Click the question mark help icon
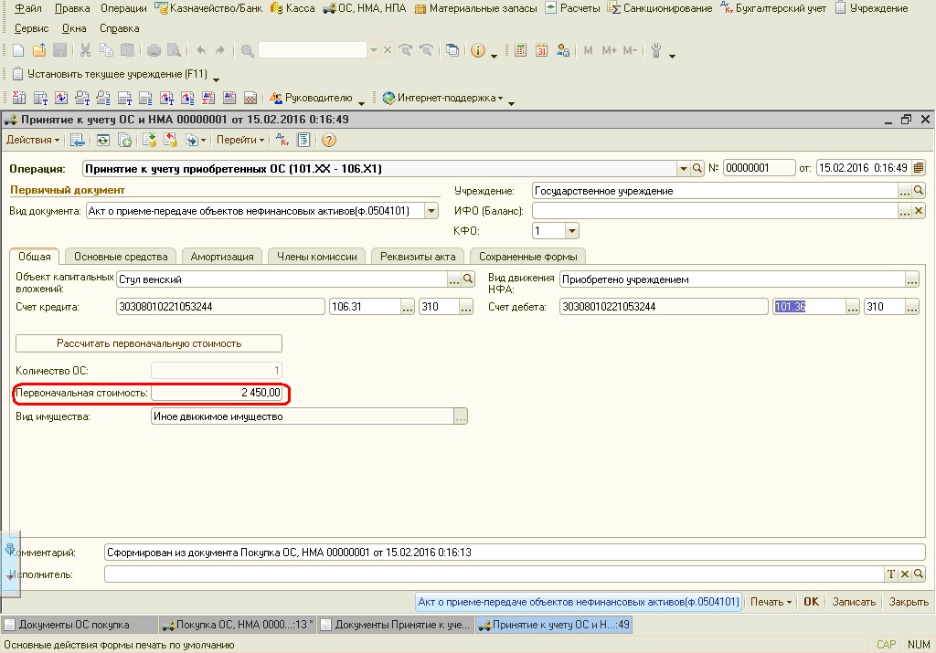This screenshot has height=653, width=936. point(329,140)
